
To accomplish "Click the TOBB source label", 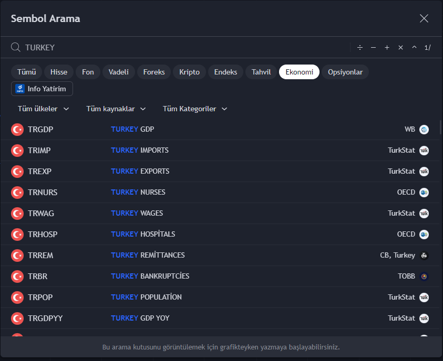I will [x=406, y=277].
